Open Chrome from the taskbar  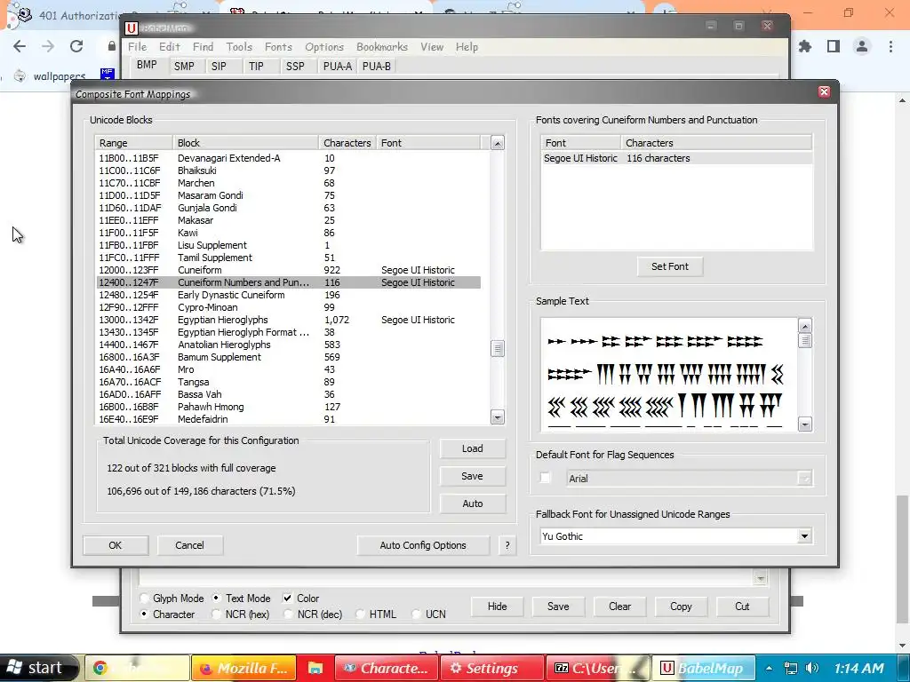pyautogui.click(x=138, y=668)
